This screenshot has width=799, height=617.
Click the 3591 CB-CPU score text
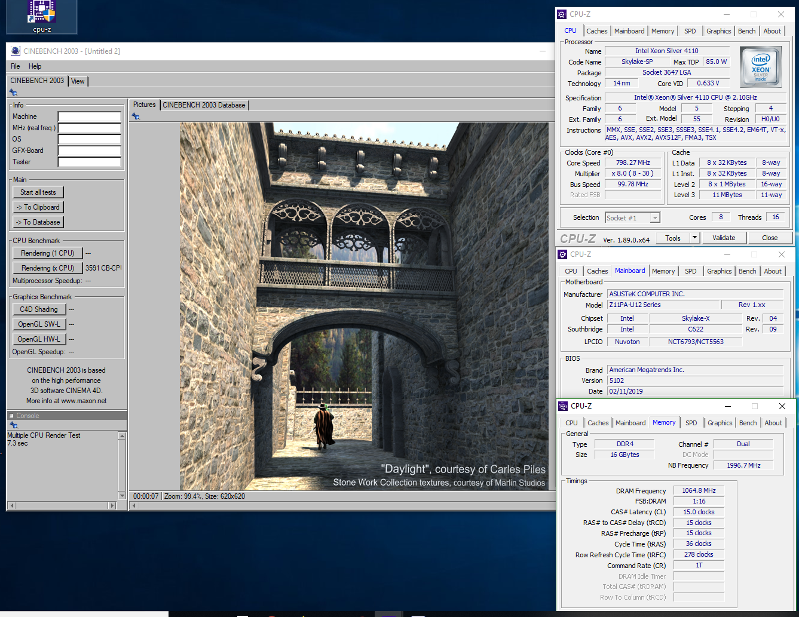103,268
